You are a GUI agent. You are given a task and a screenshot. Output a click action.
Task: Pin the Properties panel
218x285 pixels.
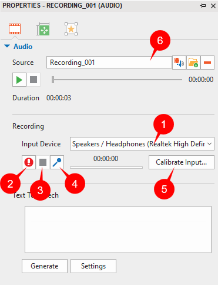(x=203, y=6)
